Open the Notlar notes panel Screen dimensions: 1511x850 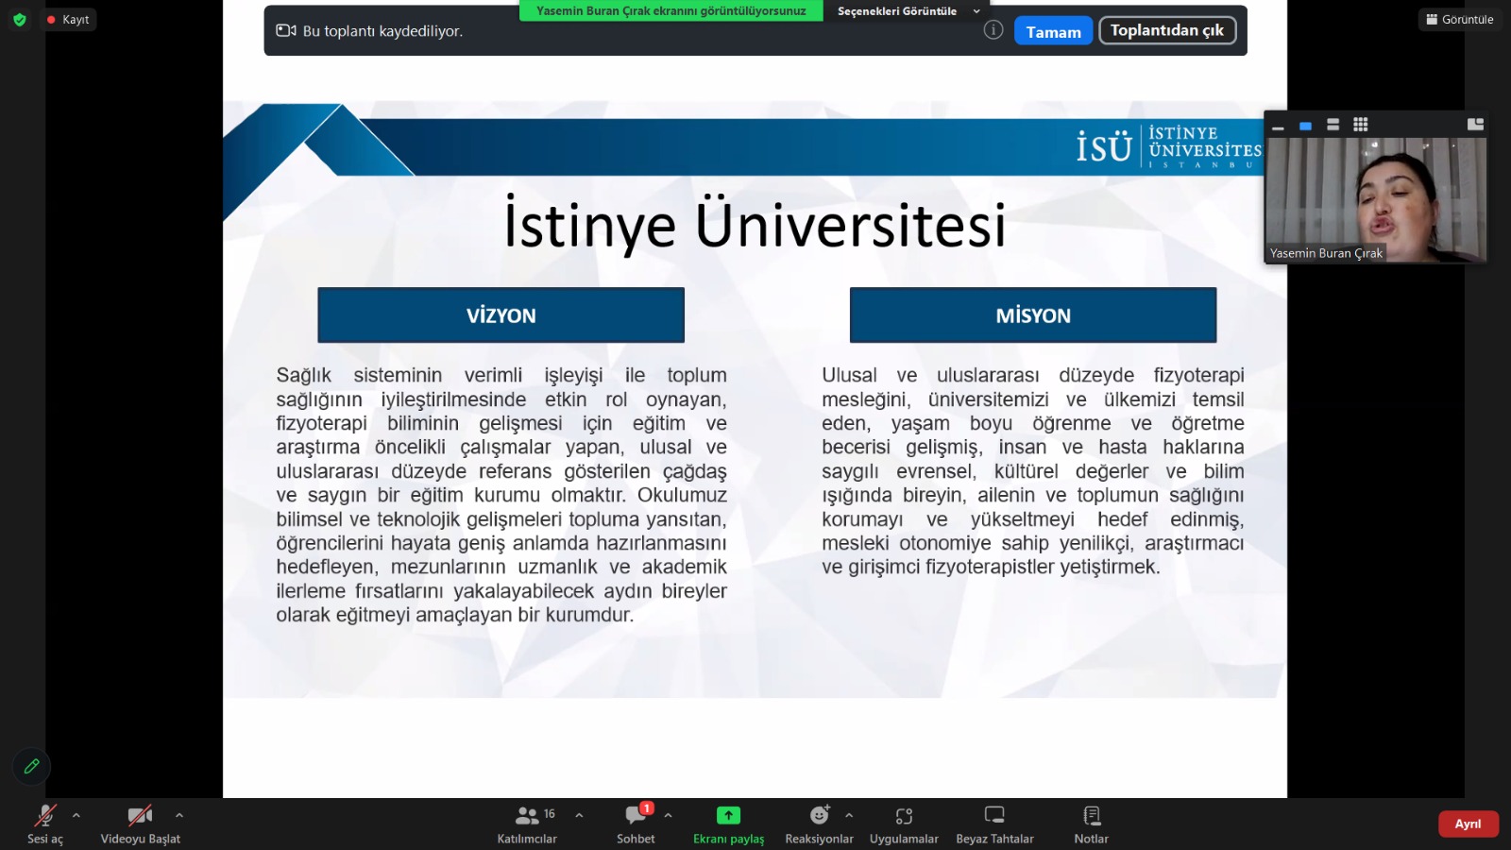(1091, 824)
